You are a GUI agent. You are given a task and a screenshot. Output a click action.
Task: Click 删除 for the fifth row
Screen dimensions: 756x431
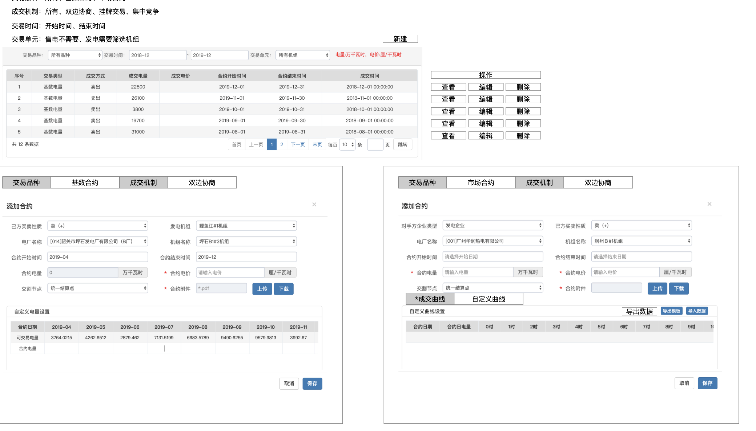(x=523, y=136)
